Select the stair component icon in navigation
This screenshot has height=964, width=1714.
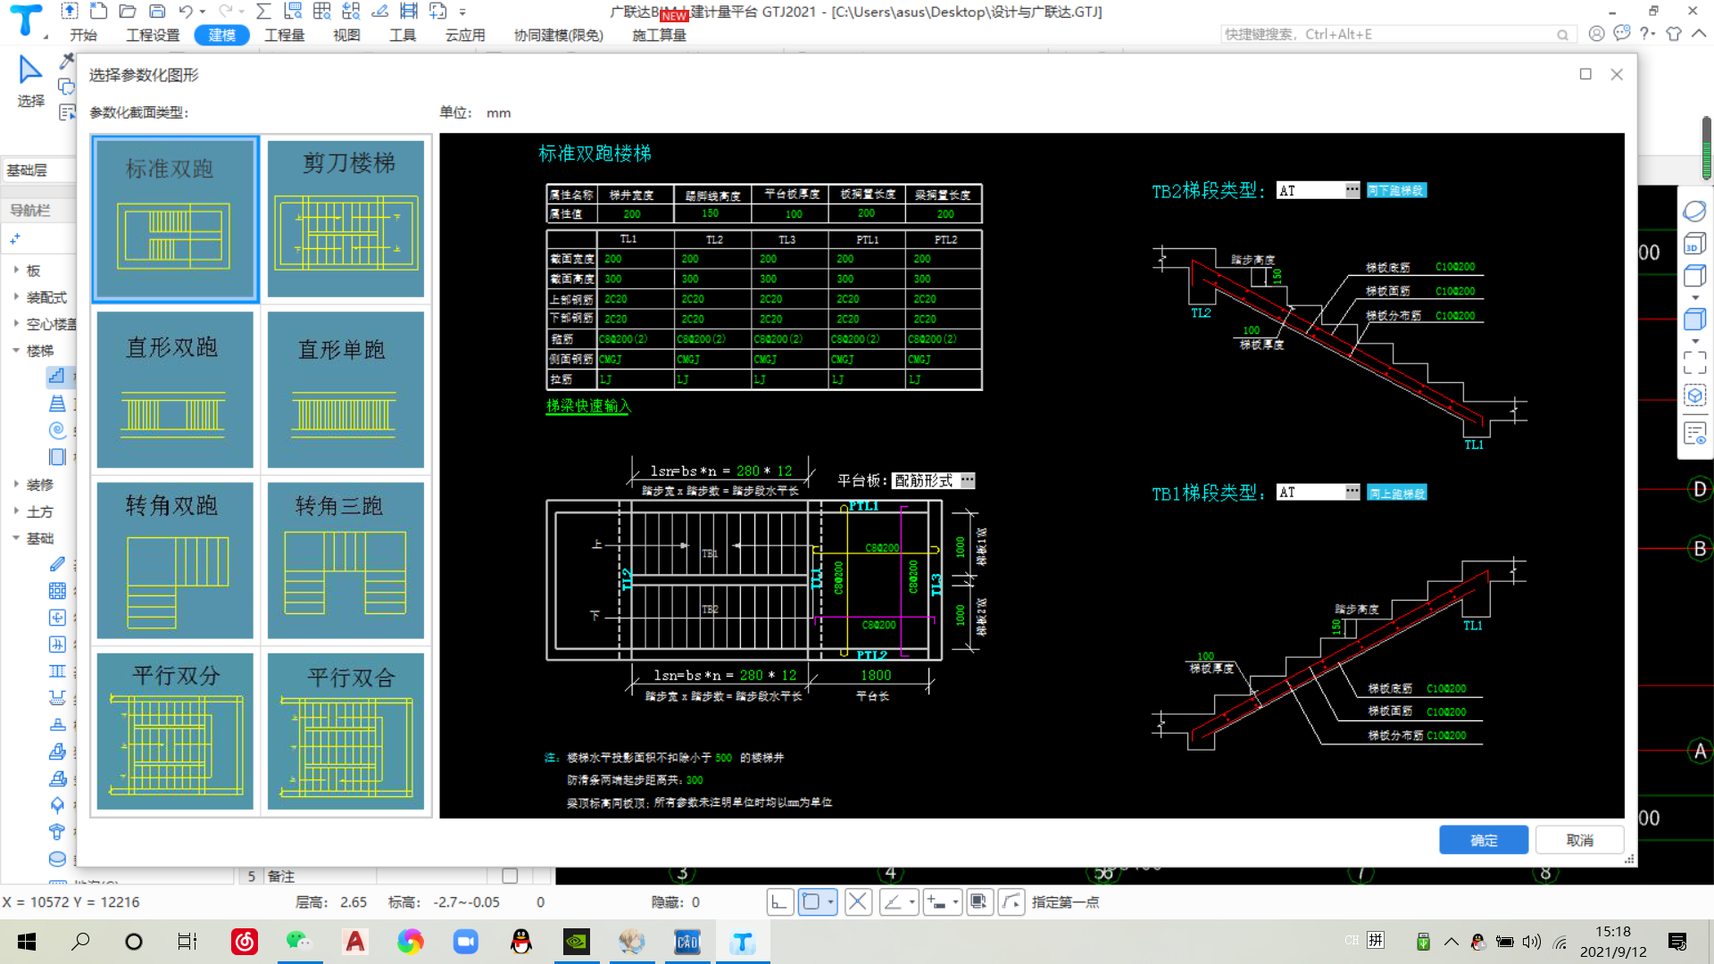coord(56,376)
